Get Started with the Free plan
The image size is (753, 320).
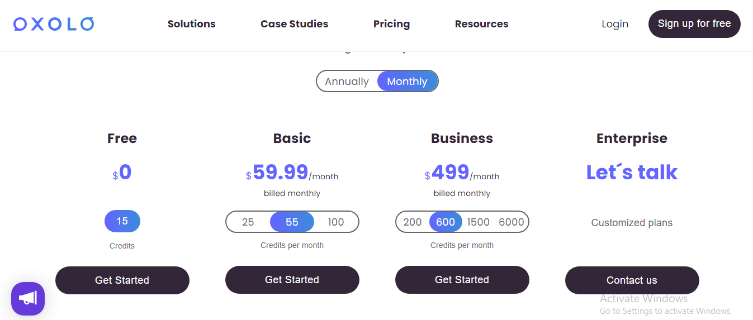pos(122,280)
